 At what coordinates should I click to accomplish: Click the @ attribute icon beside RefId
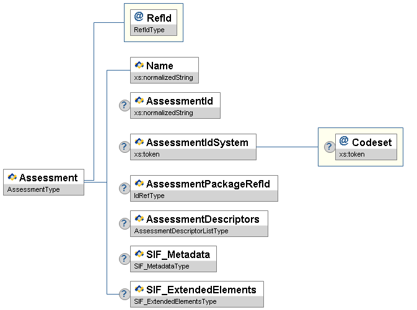pos(139,17)
